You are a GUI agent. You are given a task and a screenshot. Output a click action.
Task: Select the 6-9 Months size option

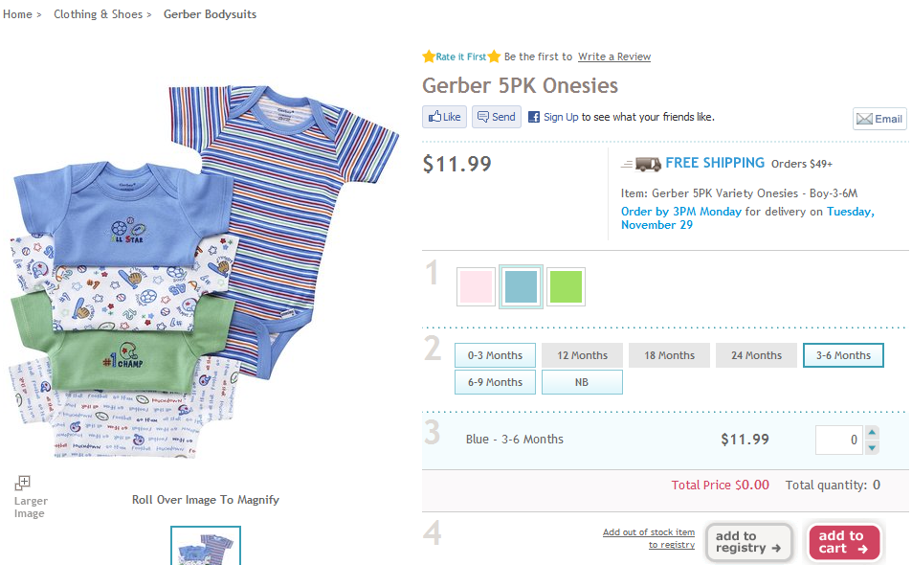(495, 382)
